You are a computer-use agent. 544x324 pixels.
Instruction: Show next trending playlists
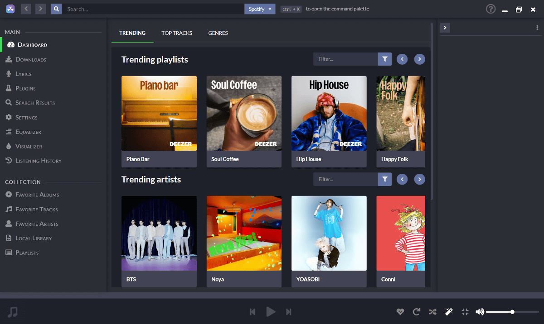click(x=420, y=59)
